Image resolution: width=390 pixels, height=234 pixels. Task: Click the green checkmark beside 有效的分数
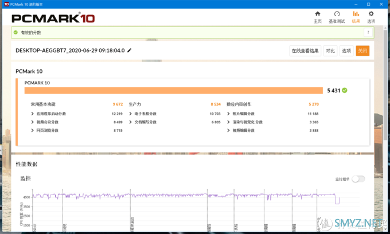tap(15, 33)
